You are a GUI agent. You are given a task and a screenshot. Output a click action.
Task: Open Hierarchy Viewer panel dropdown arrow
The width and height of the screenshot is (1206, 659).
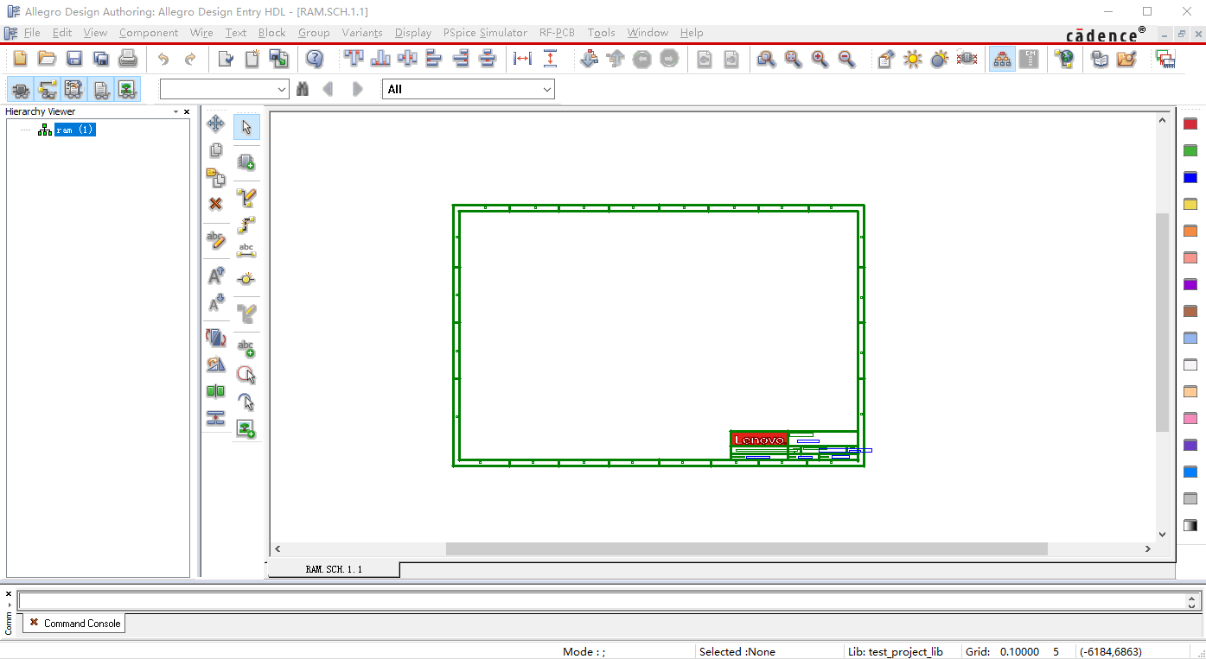[175, 111]
